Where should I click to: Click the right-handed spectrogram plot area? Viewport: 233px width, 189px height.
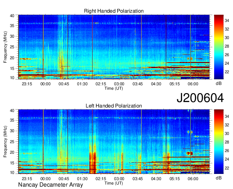(x=114, y=47)
